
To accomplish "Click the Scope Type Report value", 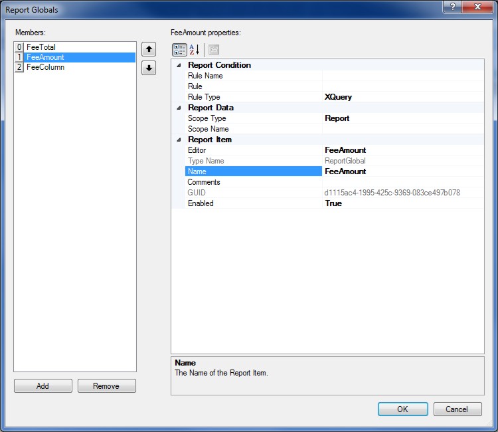I will coord(402,118).
